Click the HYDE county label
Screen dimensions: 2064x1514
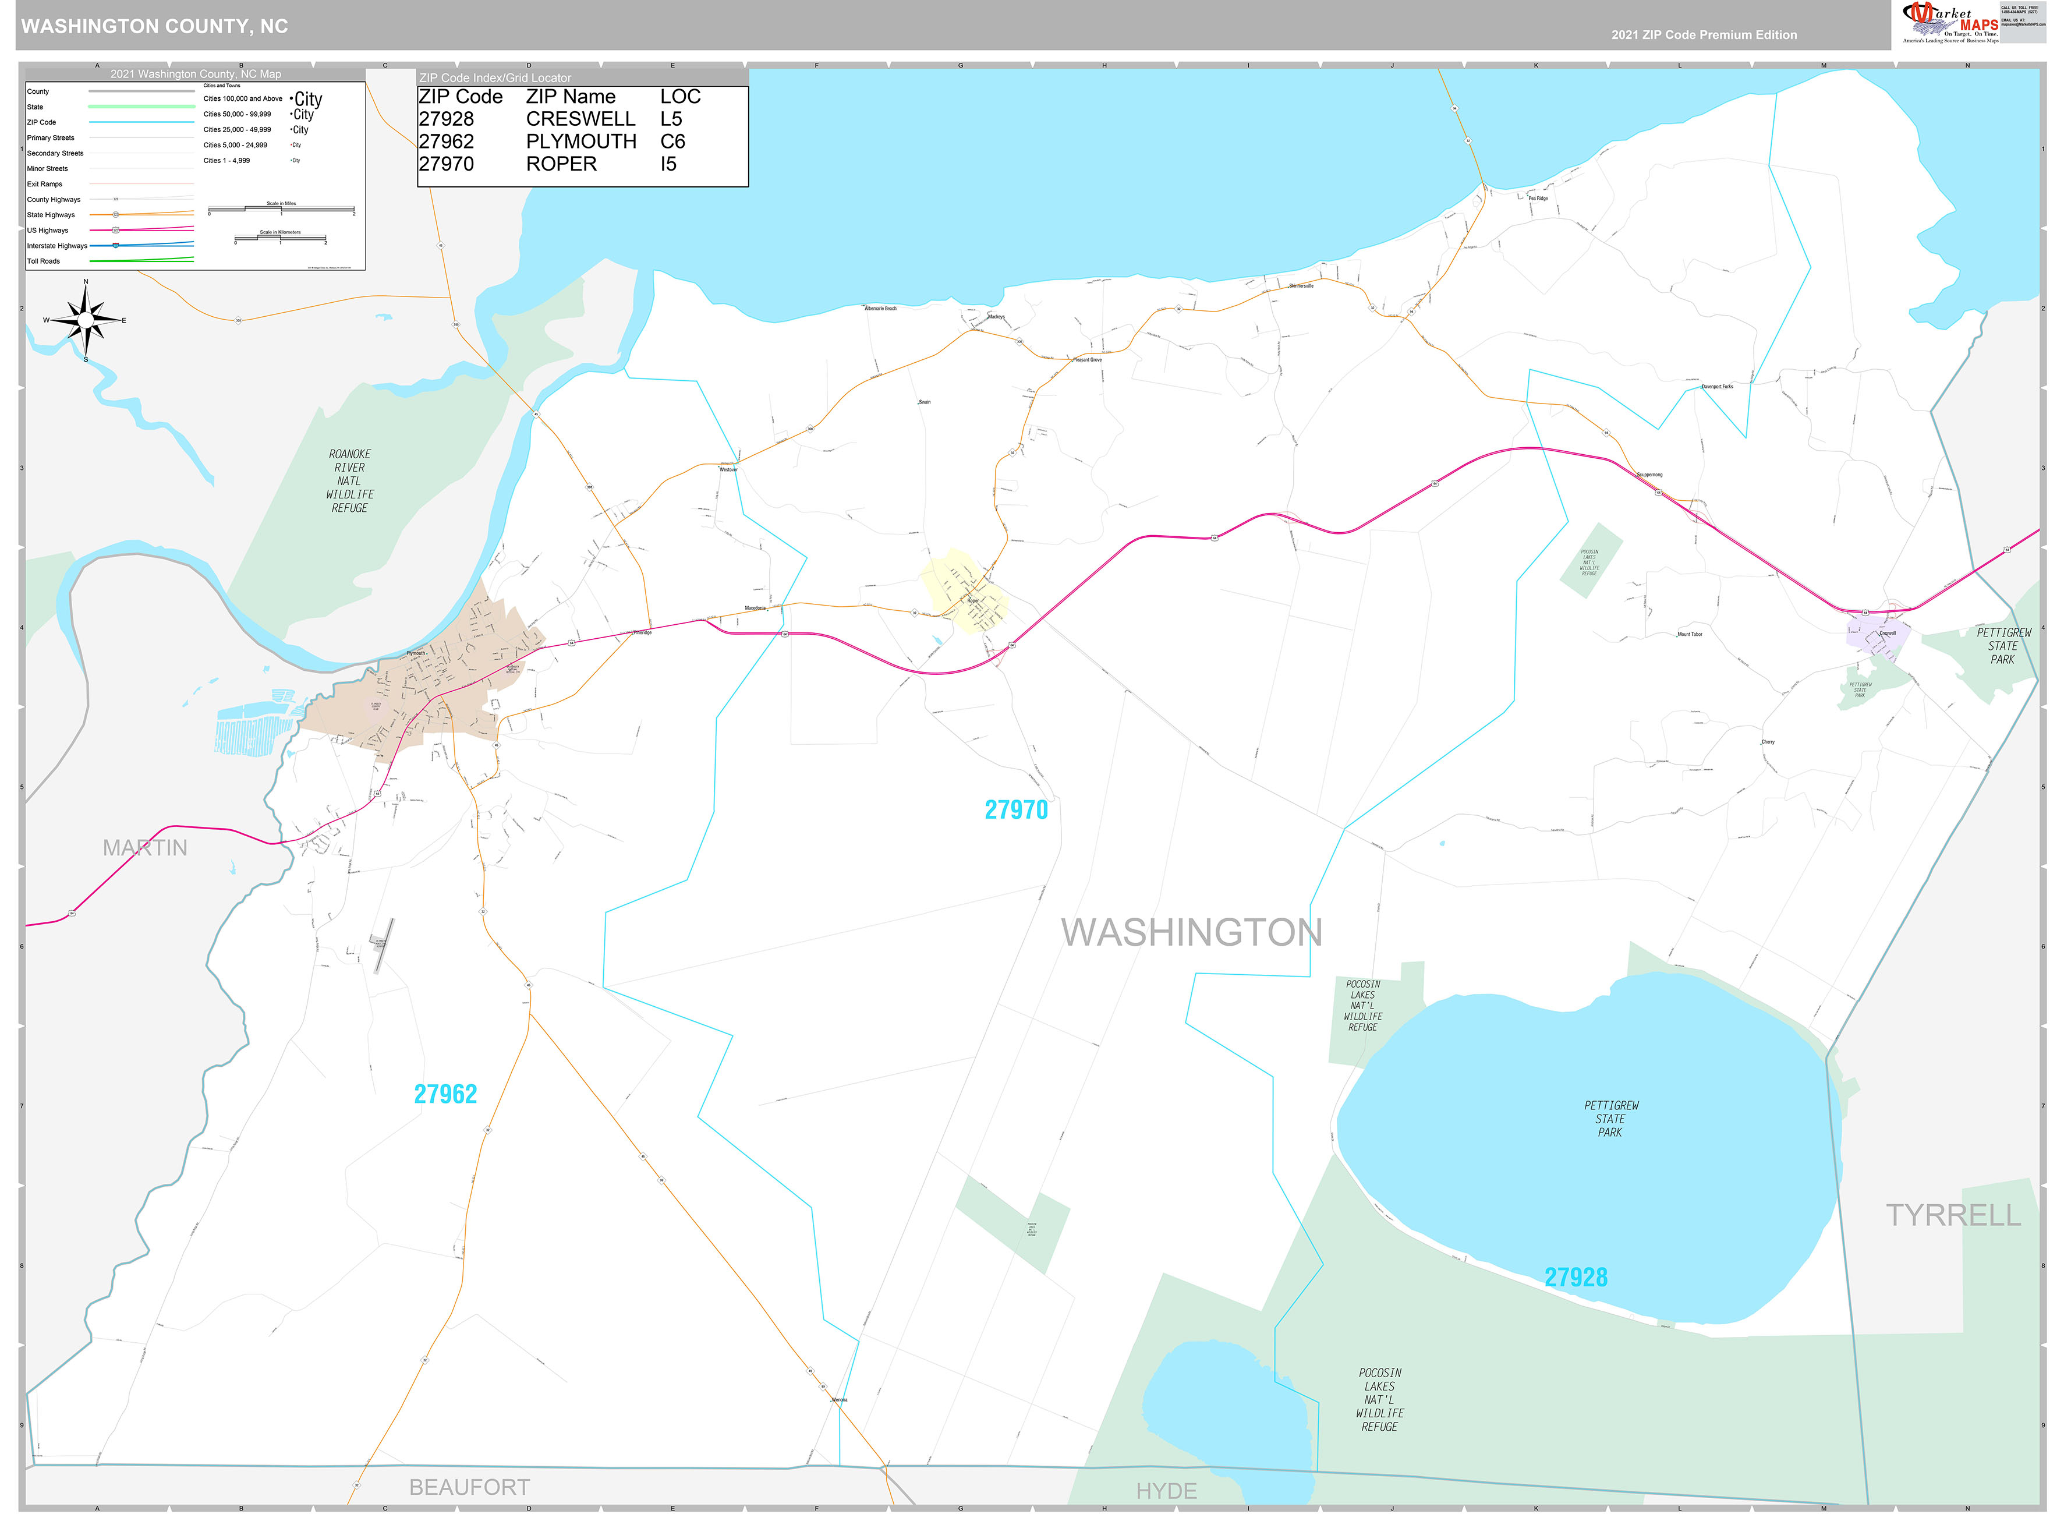(x=1166, y=1492)
